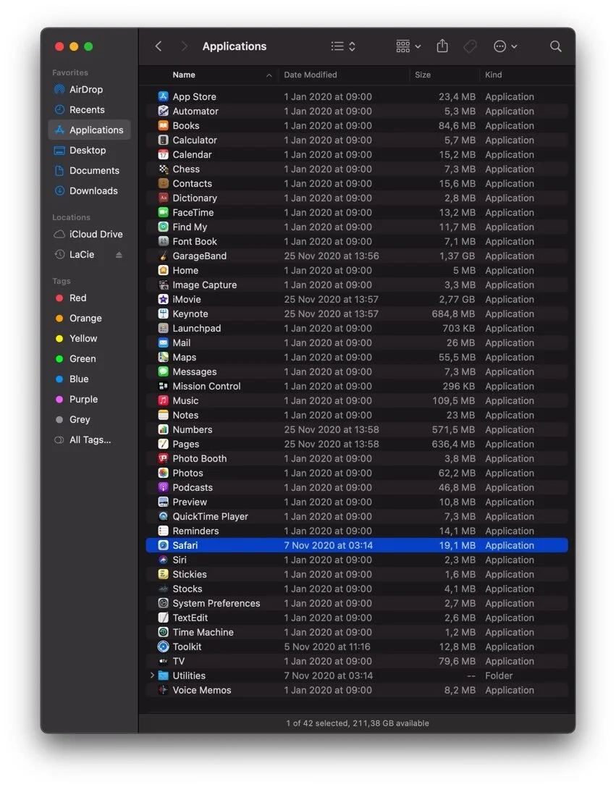616x787 pixels.
Task: Click the System Preferences app icon
Action: click(x=163, y=603)
